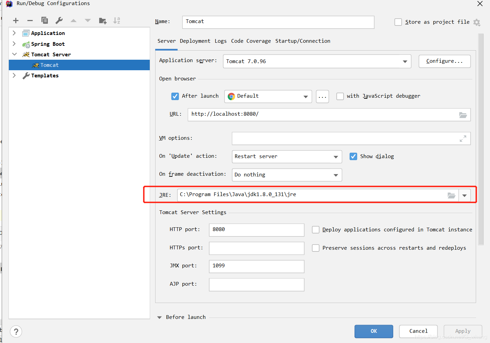
Task: Toggle the After launch checkbox
Action: (x=175, y=96)
